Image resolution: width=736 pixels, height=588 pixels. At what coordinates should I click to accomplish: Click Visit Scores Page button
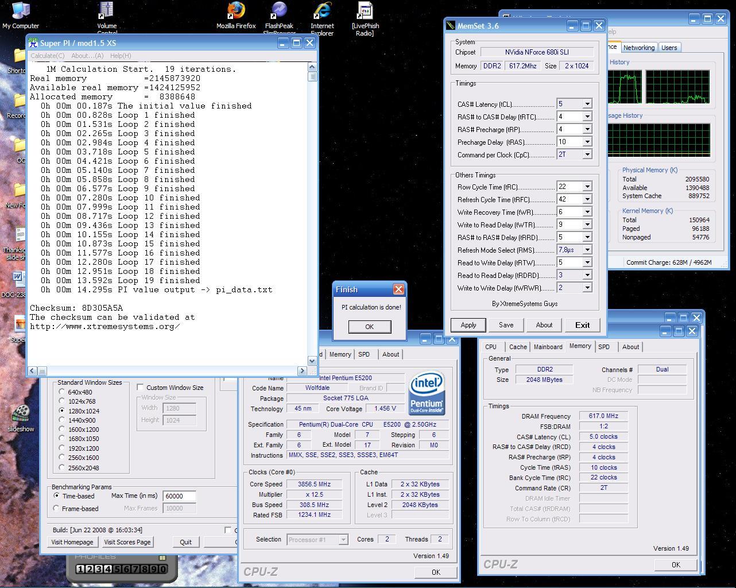pos(127,542)
